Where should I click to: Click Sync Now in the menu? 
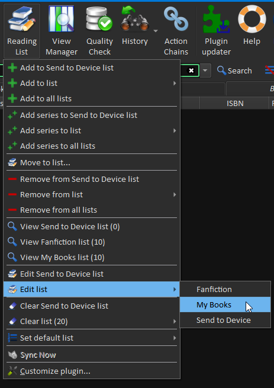coord(92,355)
